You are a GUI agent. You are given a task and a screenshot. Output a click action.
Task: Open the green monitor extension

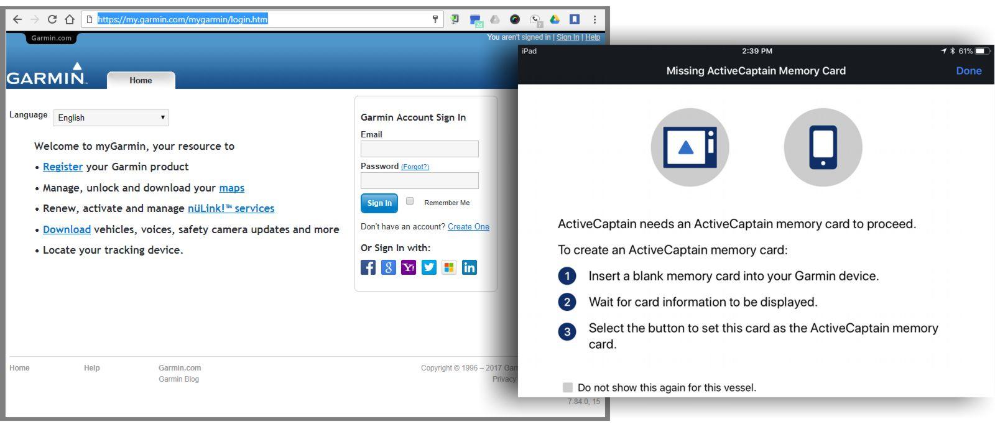(x=455, y=19)
